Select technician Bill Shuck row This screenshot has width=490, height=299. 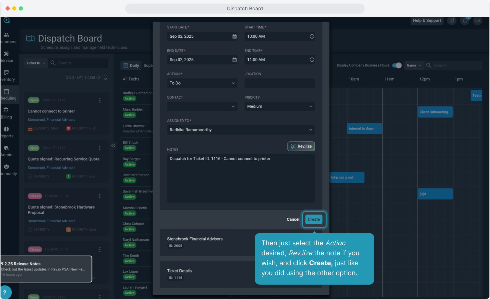point(137,145)
